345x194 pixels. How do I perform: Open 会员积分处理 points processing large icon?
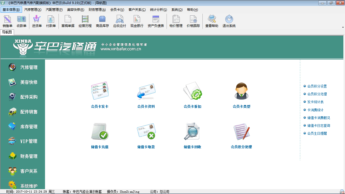(x=241, y=131)
